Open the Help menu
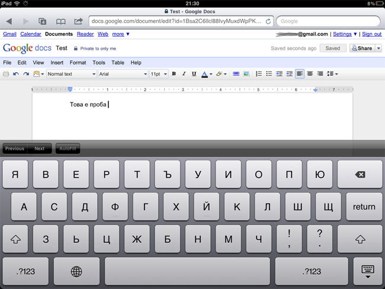Image resolution: width=385 pixels, height=289 pixels. (x=136, y=63)
